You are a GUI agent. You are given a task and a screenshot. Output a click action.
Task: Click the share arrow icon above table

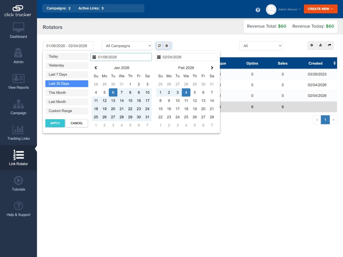329,45
